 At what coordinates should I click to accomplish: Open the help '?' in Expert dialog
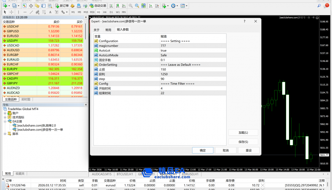point(245,21)
